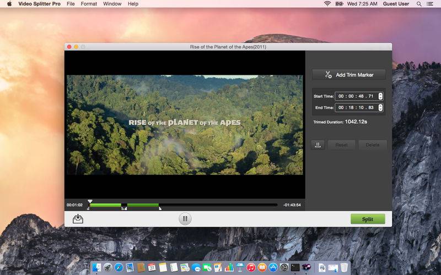Open the Window menu
The height and width of the screenshot is (275, 441).
click(x=112, y=4)
